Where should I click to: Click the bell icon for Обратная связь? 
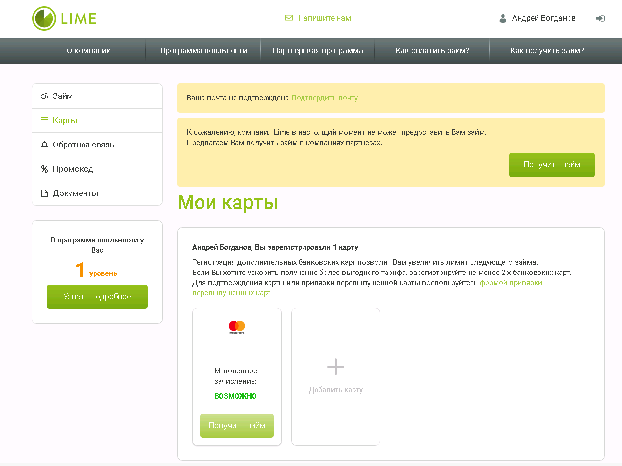pos(44,145)
